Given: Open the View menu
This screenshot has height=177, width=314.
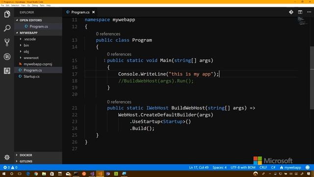Looking at the screenshot, I should click(23, 5).
